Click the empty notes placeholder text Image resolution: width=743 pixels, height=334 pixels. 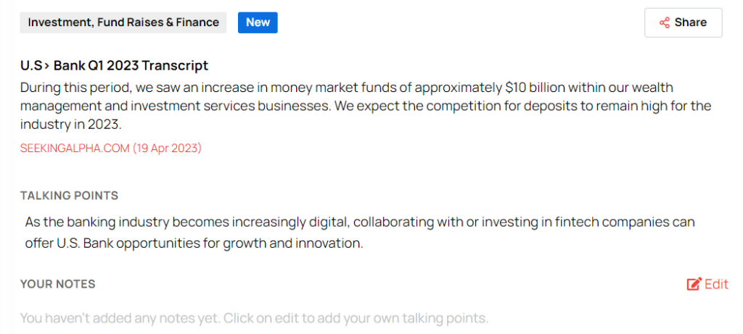click(254, 318)
